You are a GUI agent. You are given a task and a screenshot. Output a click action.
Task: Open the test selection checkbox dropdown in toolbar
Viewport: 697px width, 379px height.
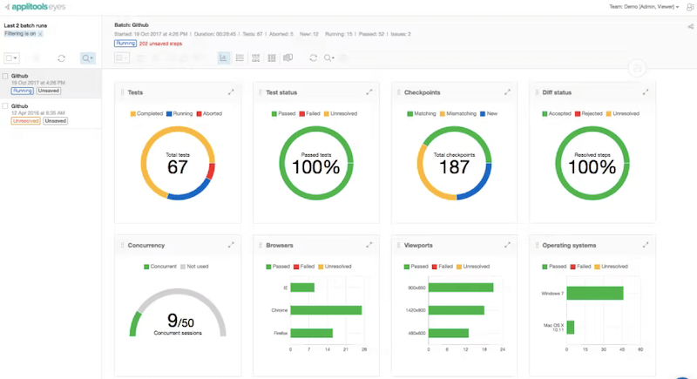point(122,58)
